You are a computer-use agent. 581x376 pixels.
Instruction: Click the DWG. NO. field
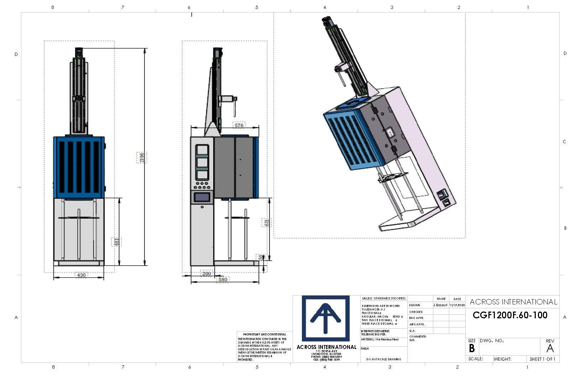tap(509, 346)
